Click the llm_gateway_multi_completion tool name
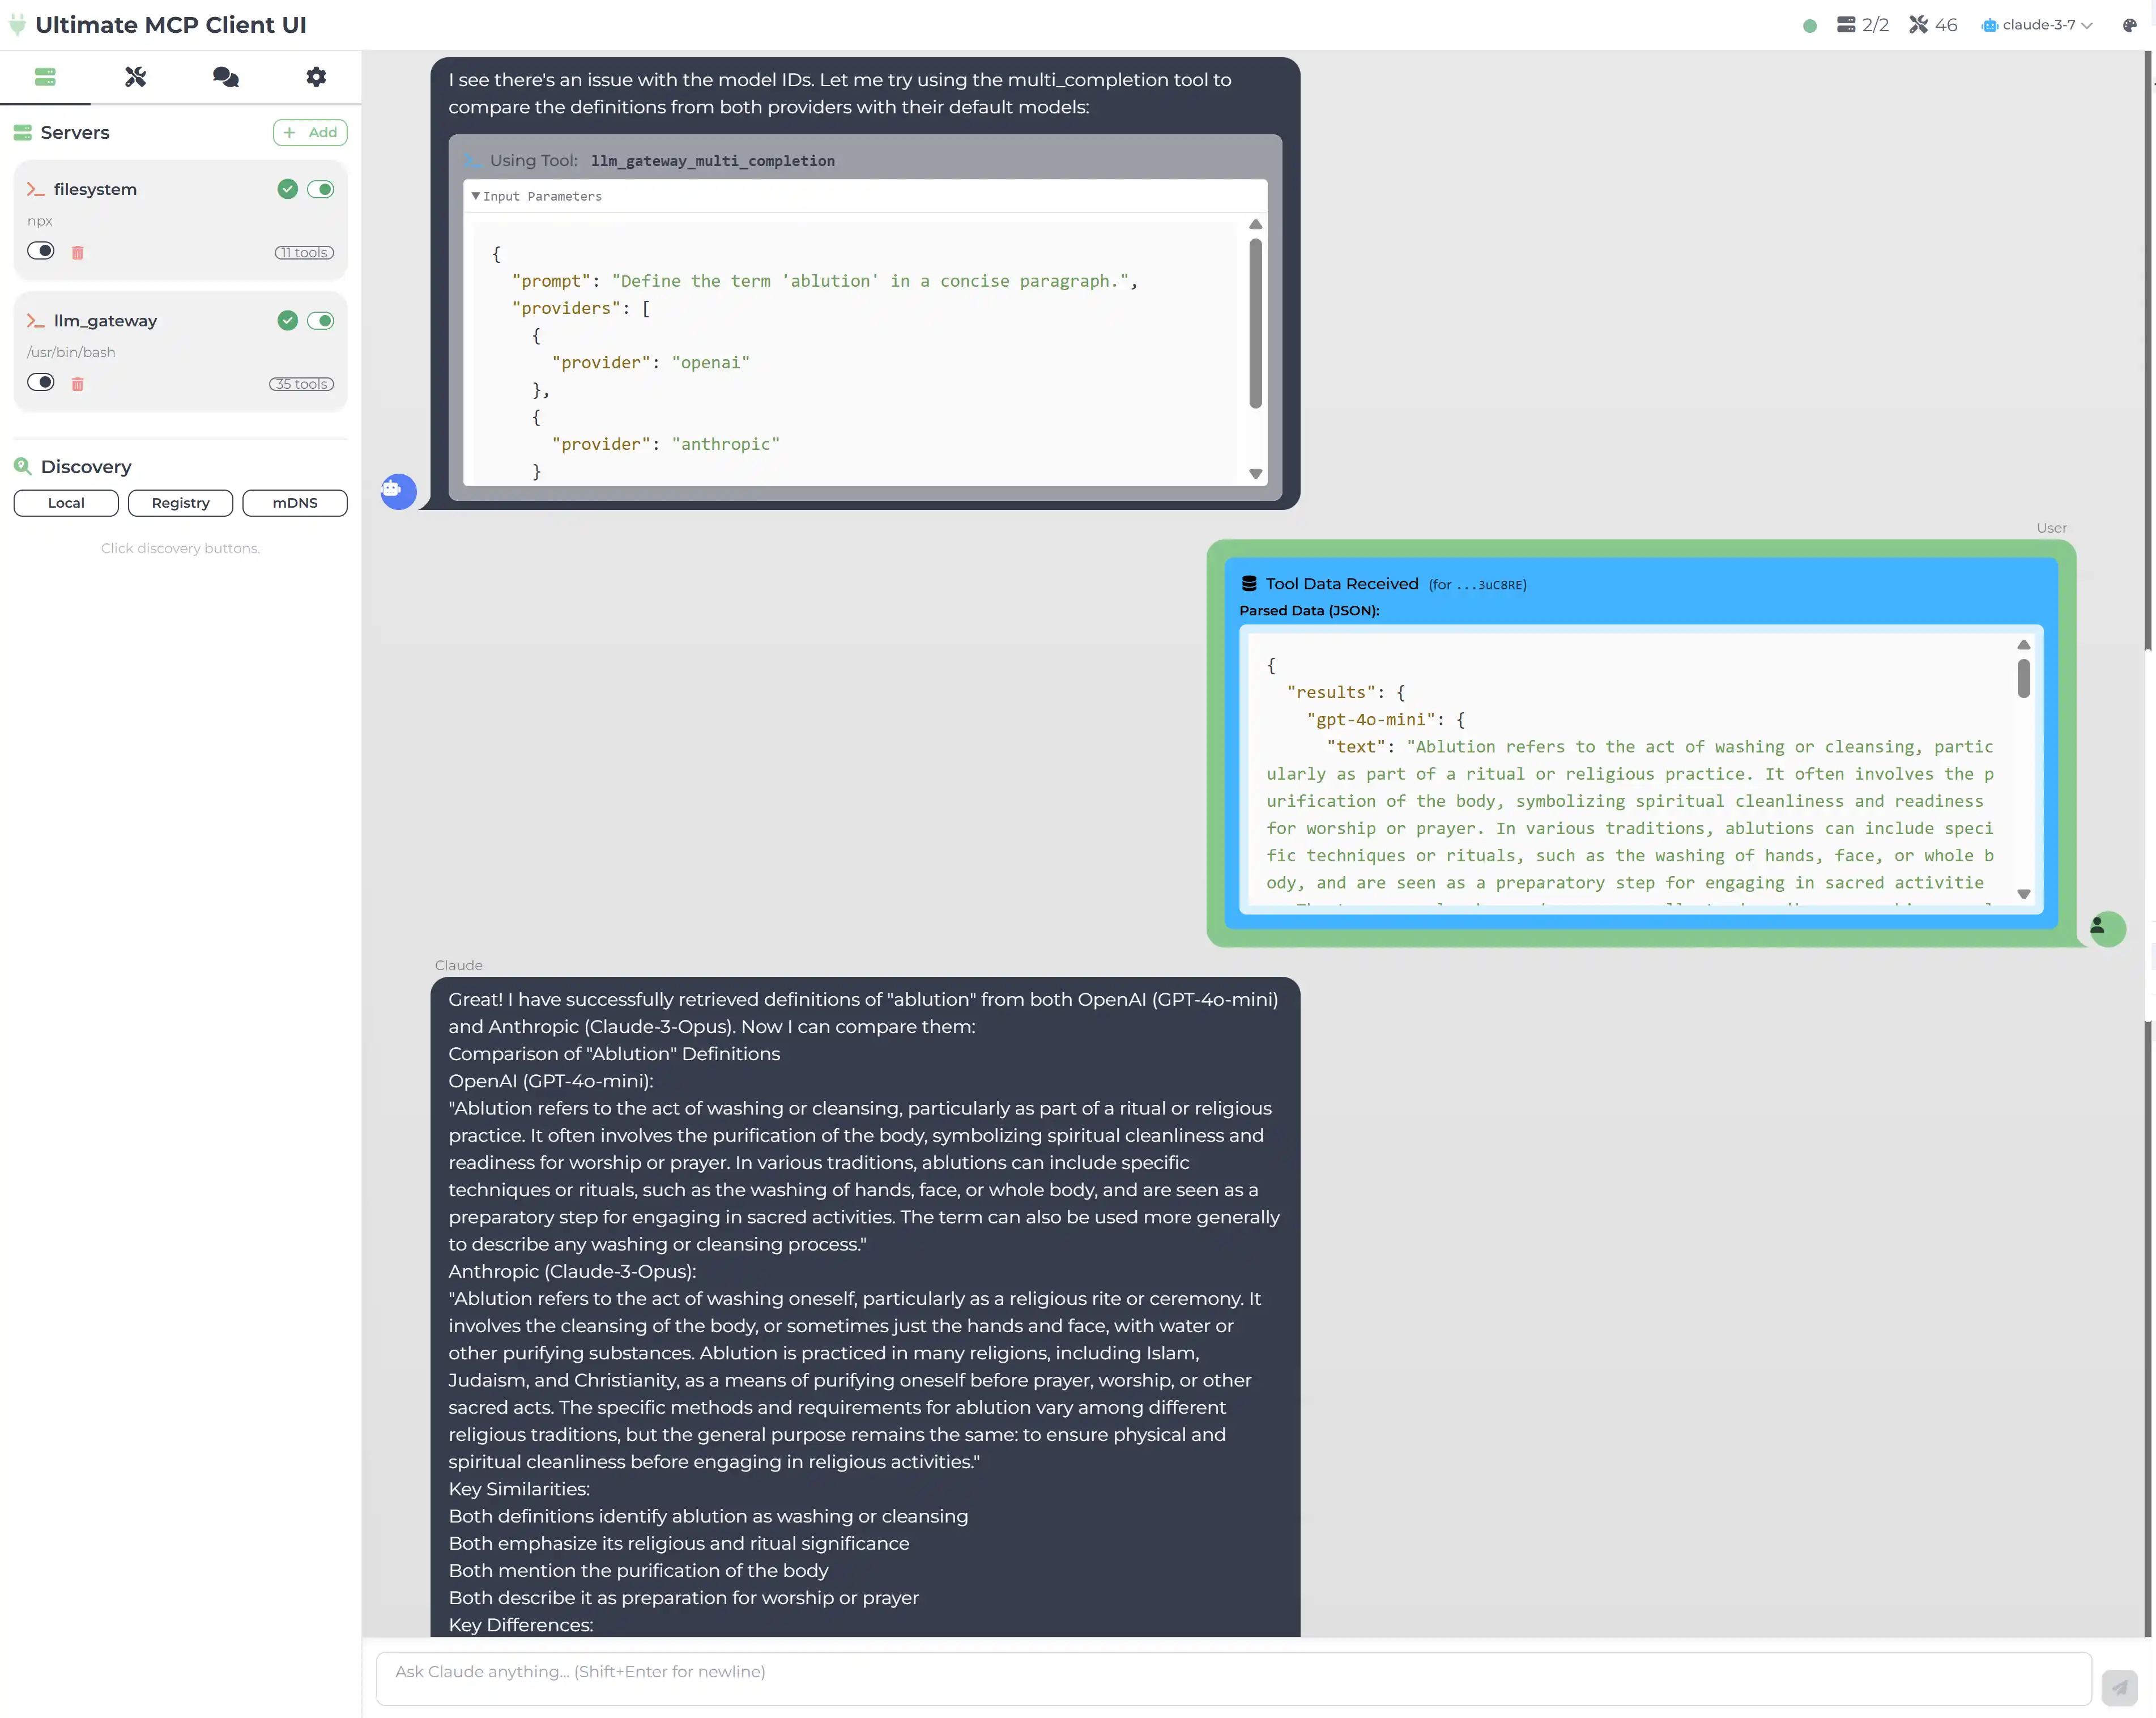The height and width of the screenshot is (1718, 2156). pos(712,161)
